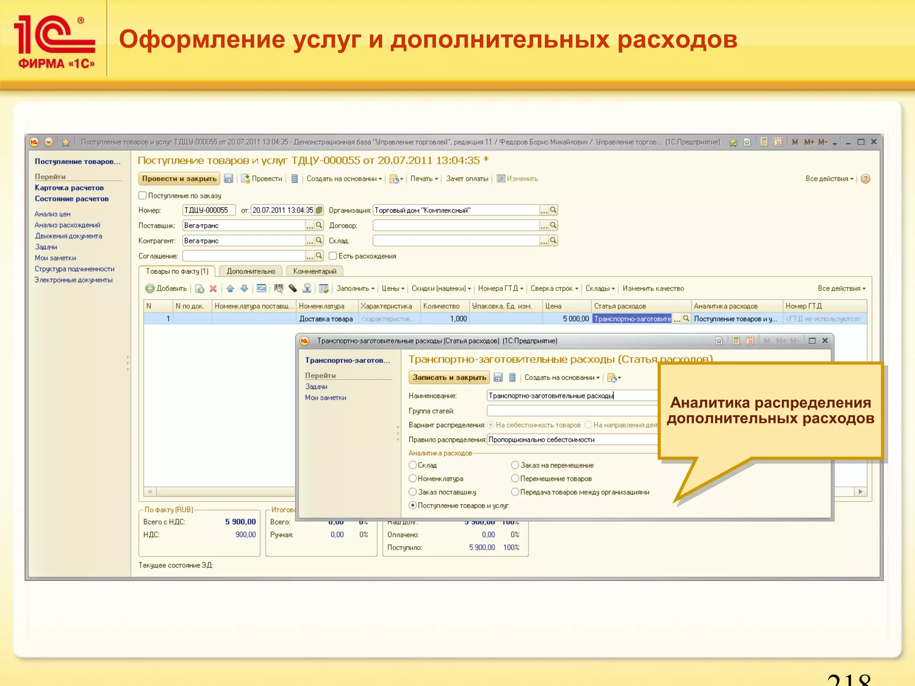Image resolution: width=915 pixels, height=686 pixels.
Task: Click the favorites star in main window title bar
Action: 66,142
